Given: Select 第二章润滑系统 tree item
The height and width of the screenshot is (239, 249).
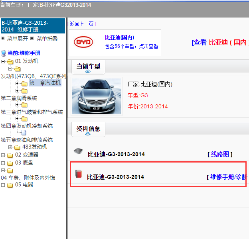Looking at the screenshot, I should (19, 98).
